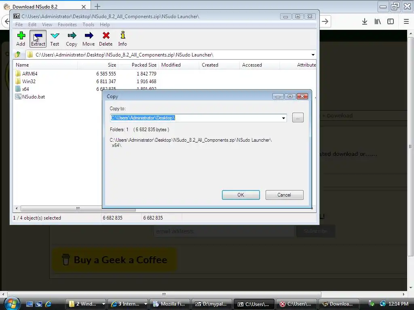Click the browser vertical scrollbar

[x=411, y=146]
